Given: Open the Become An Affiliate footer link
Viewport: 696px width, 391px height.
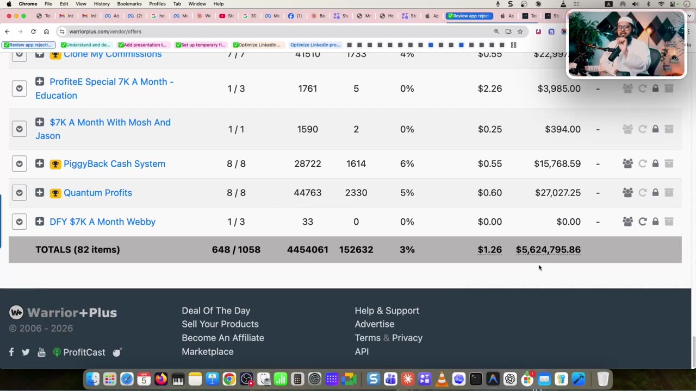Looking at the screenshot, I should [223, 338].
